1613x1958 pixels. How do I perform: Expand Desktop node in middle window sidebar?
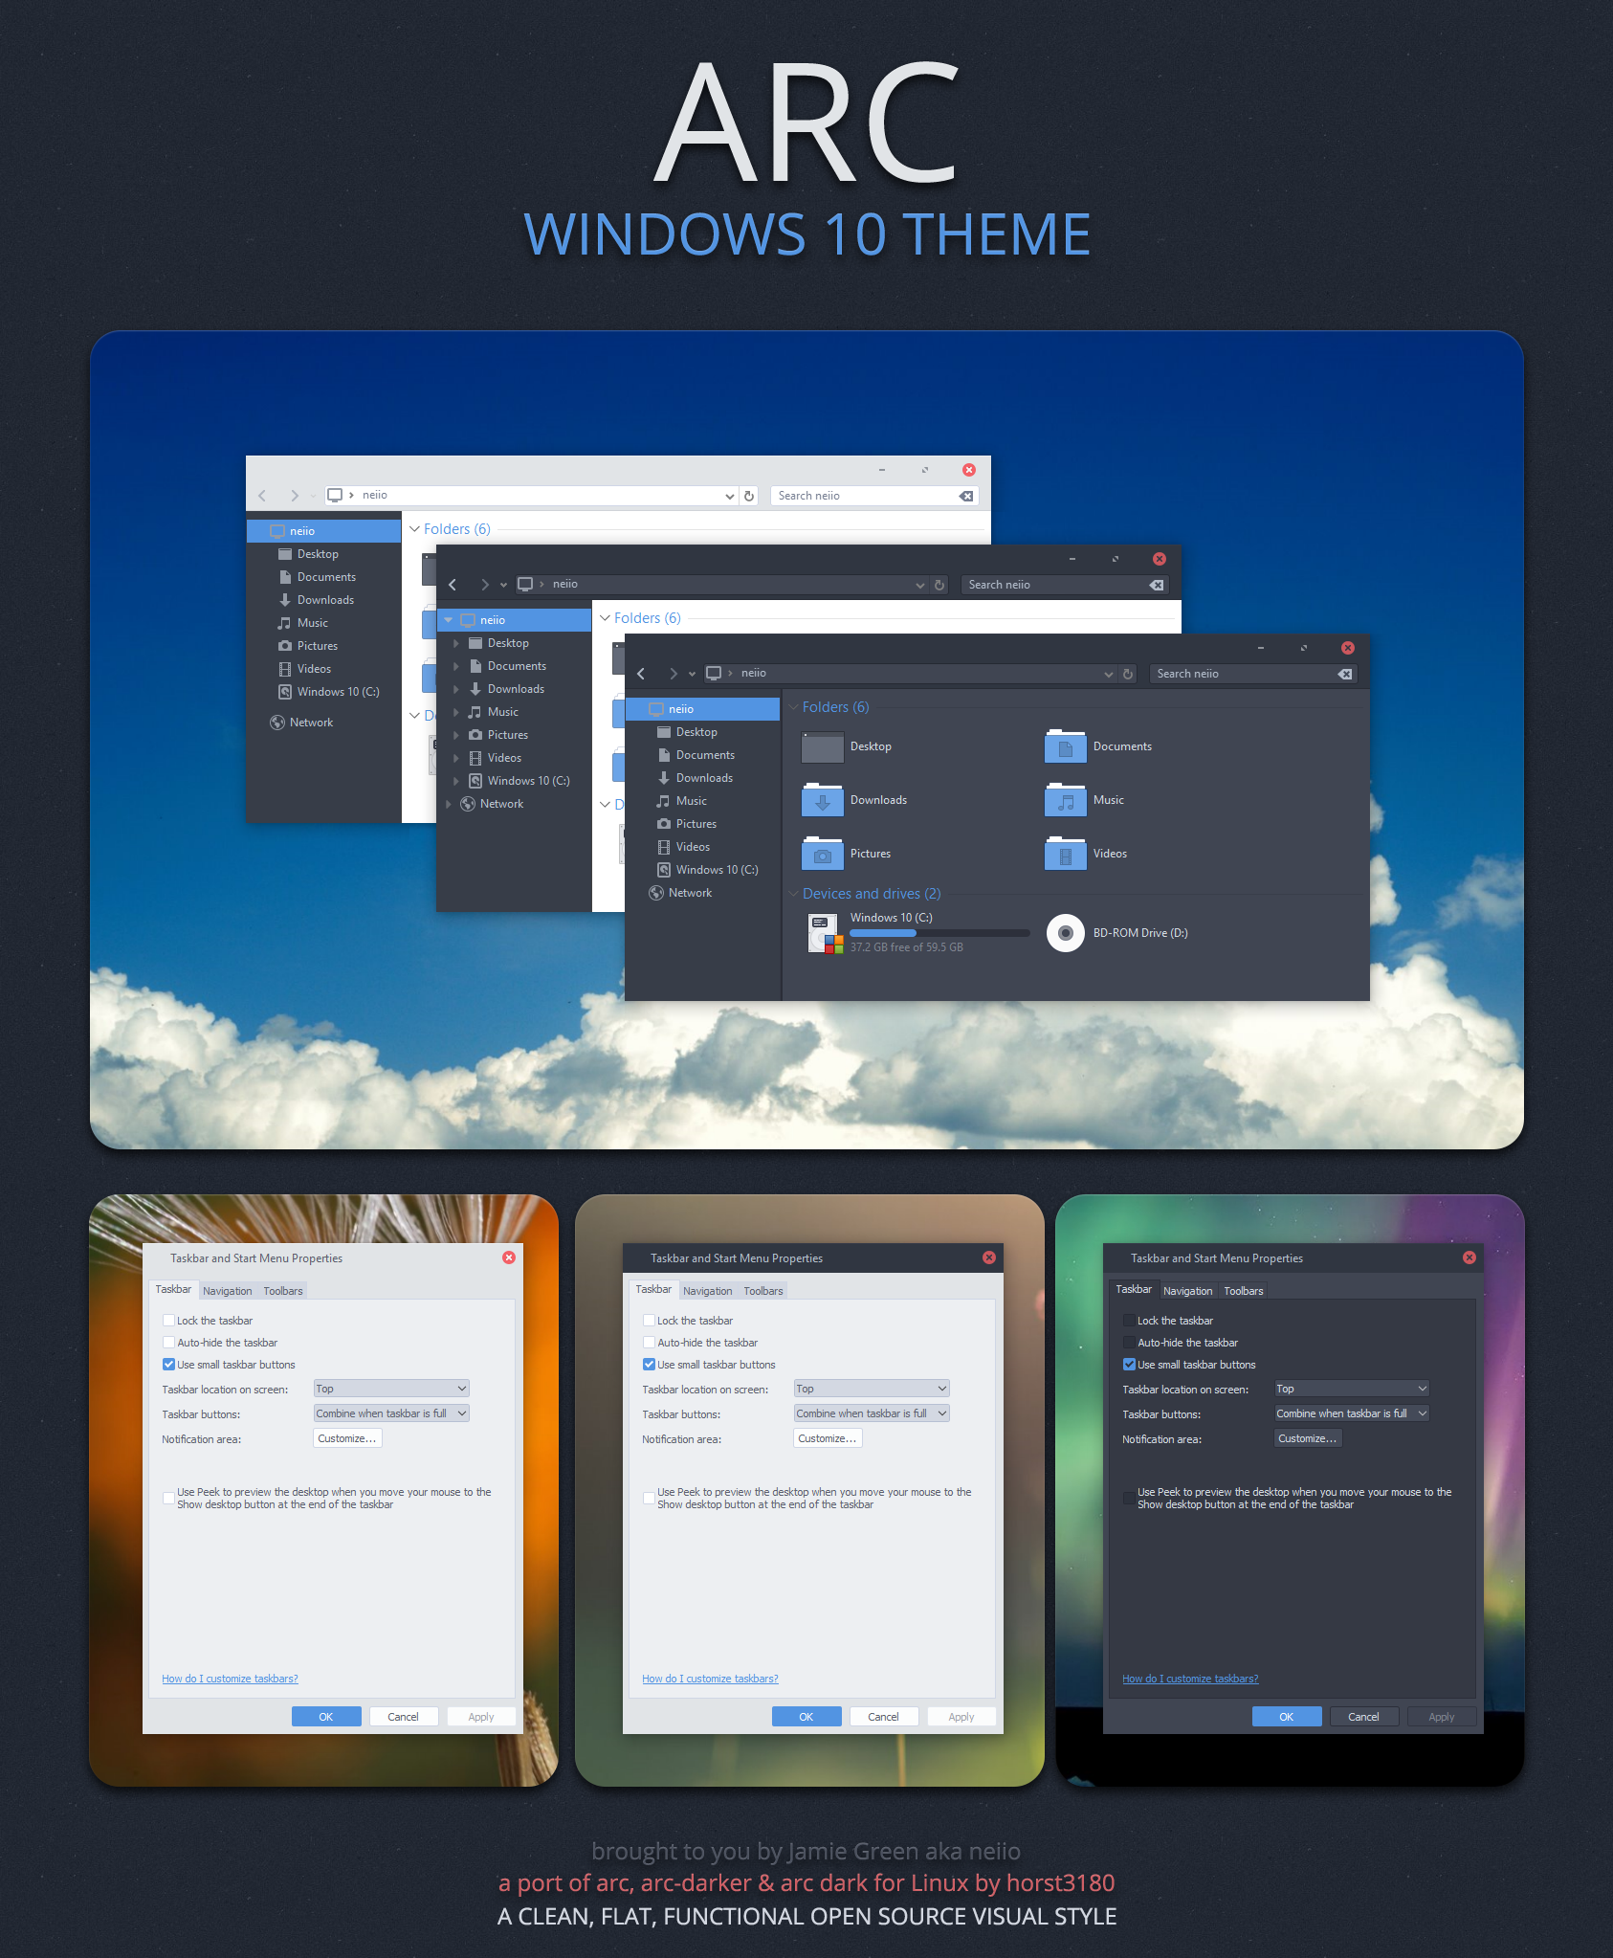pos(455,643)
